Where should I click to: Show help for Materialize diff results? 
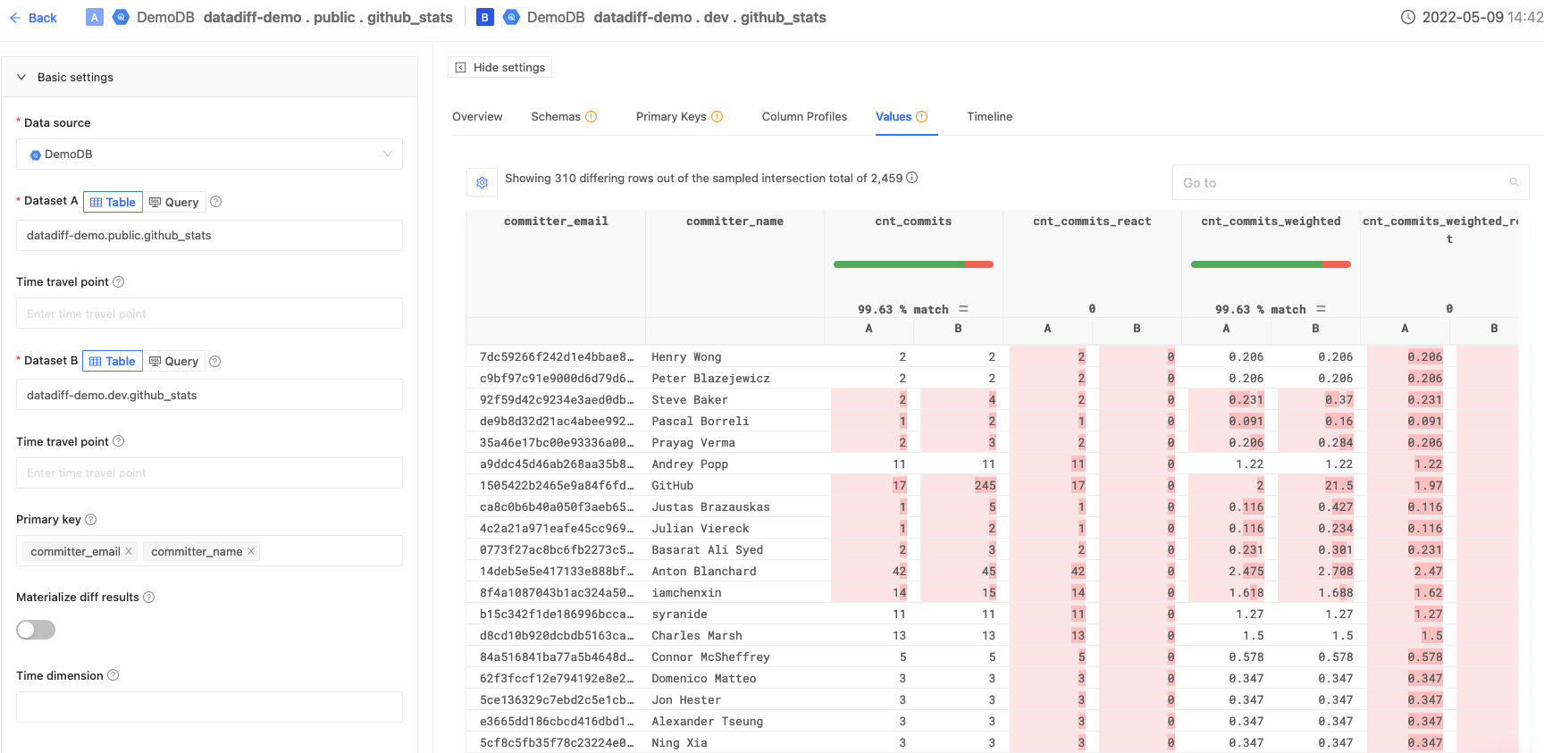(149, 598)
